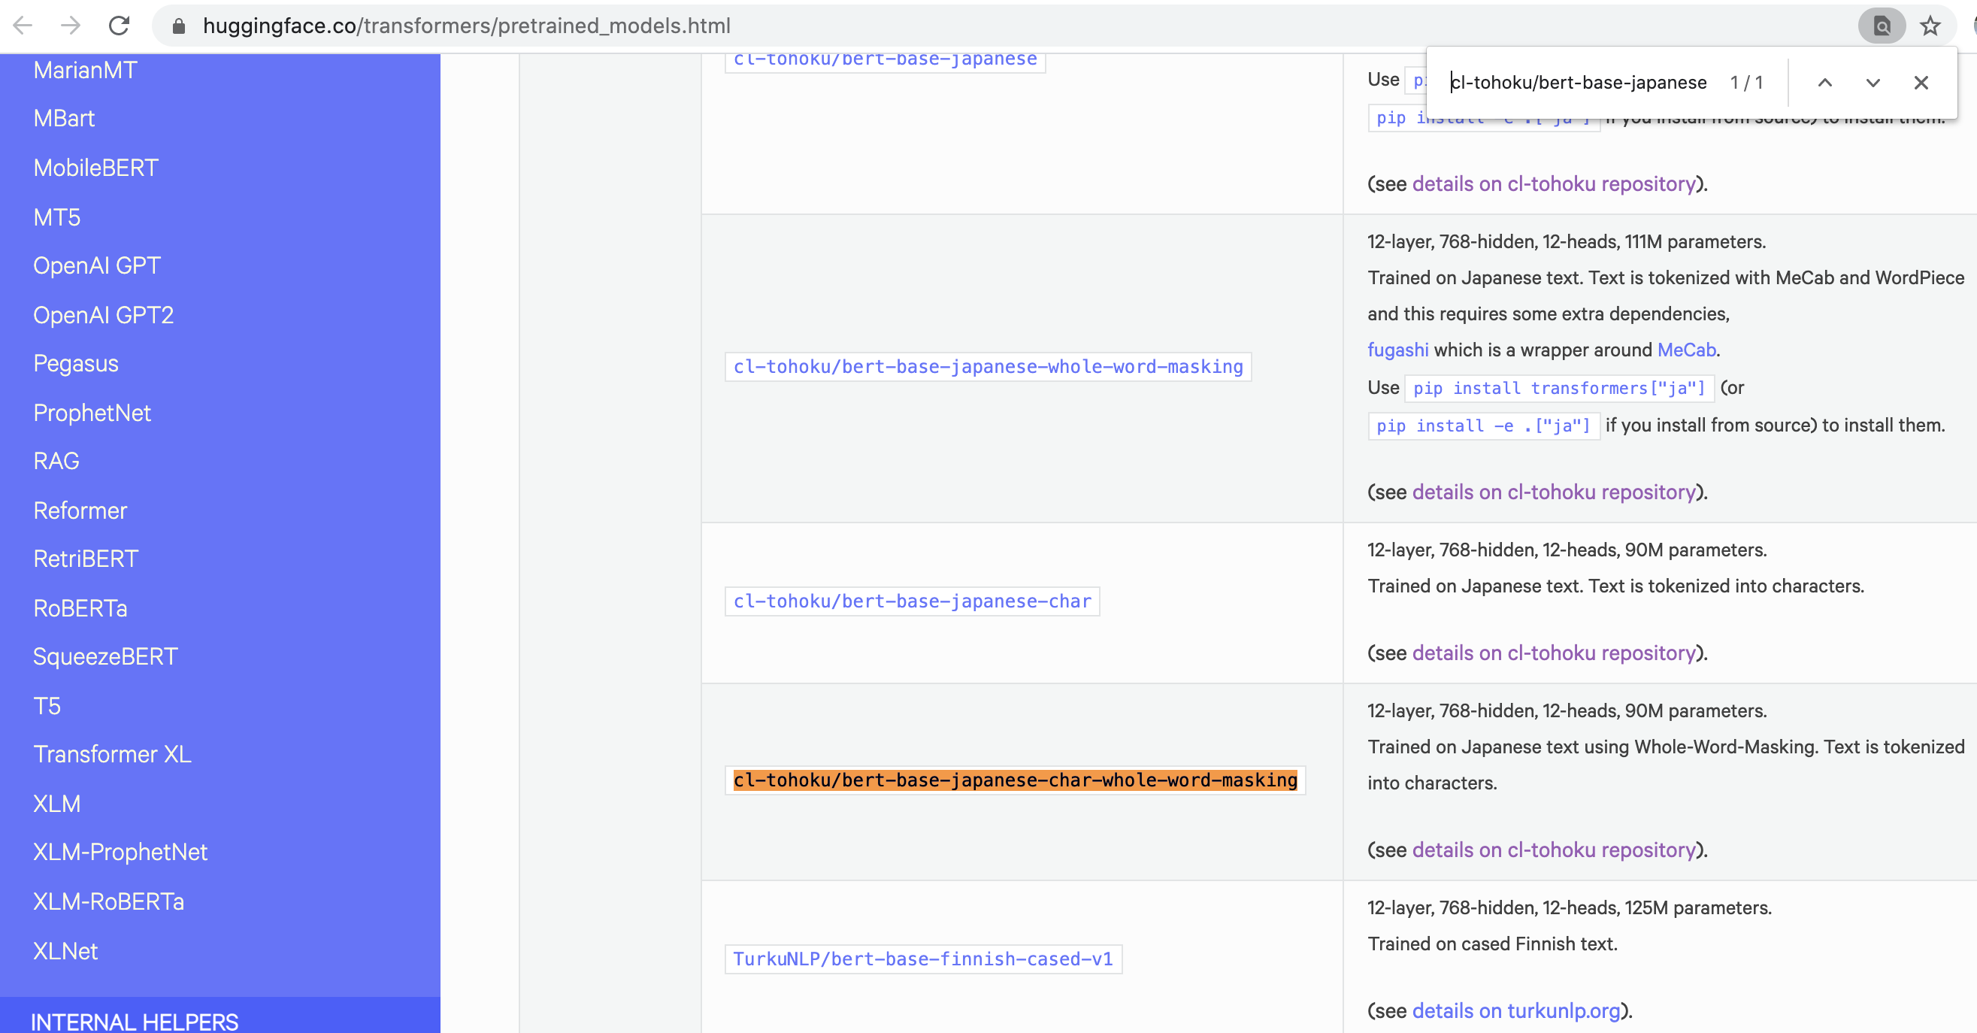Viewport: 1977px width, 1033px height.
Task: Reload the page
Action: click(119, 26)
